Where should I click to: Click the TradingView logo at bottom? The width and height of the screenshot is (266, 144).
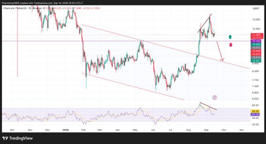(18, 138)
